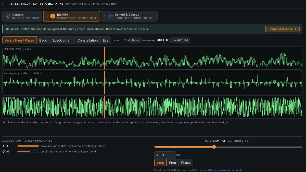The height and width of the screenshot is (172, 306).
Task: Click inside the Inst. frequency plot
Action: [x=152, y=83]
